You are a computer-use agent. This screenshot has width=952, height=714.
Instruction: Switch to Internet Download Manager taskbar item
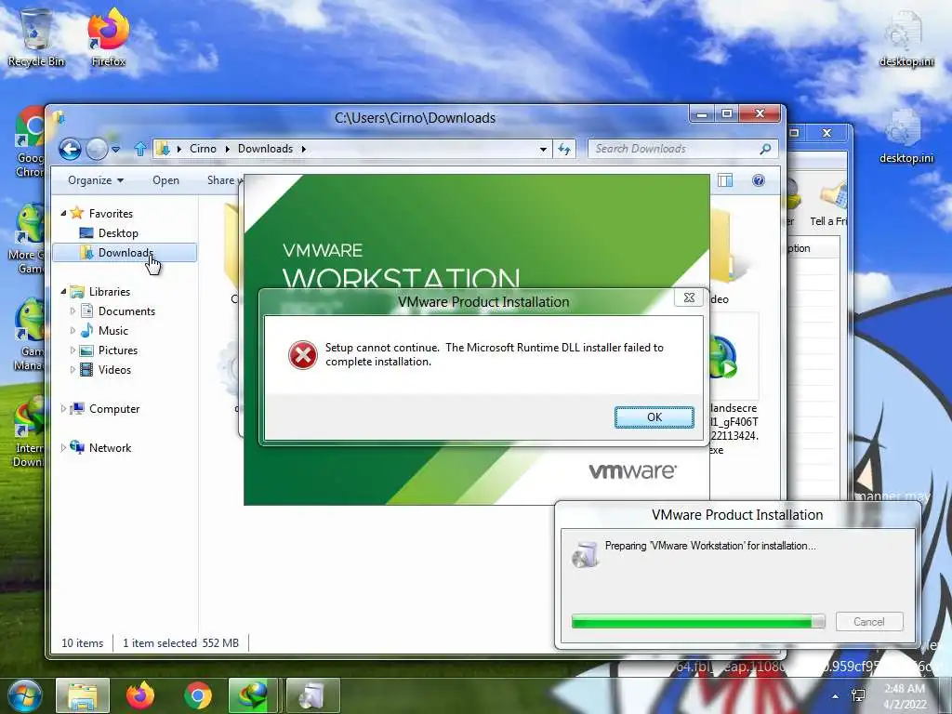[253, 695]
